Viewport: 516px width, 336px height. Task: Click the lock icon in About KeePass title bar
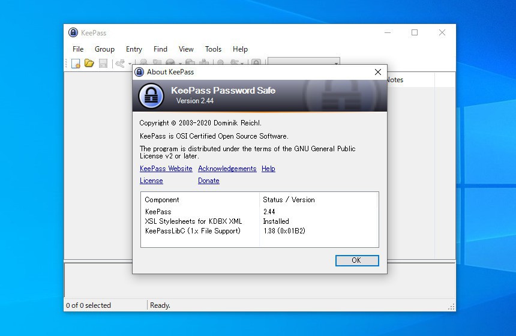point(139,72)
